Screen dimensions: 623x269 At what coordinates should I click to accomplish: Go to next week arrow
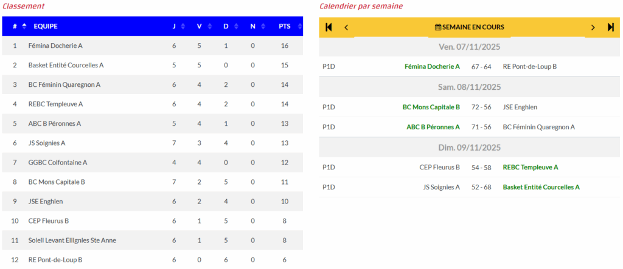(593, 27)
